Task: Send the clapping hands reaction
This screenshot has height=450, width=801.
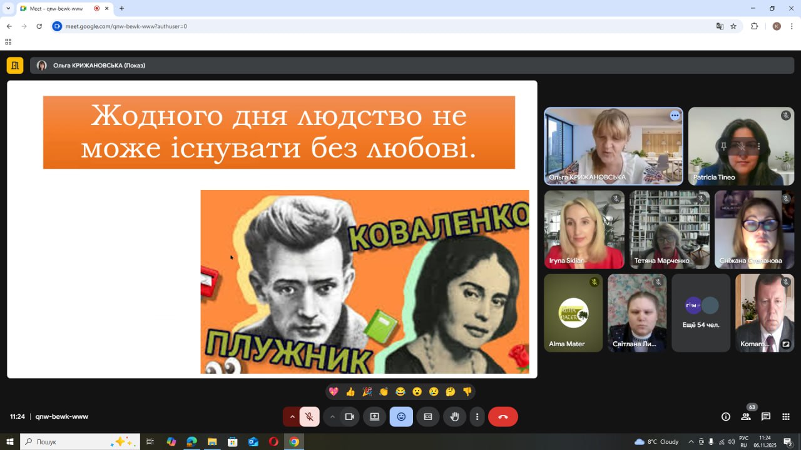Action: tap(384, 392)
